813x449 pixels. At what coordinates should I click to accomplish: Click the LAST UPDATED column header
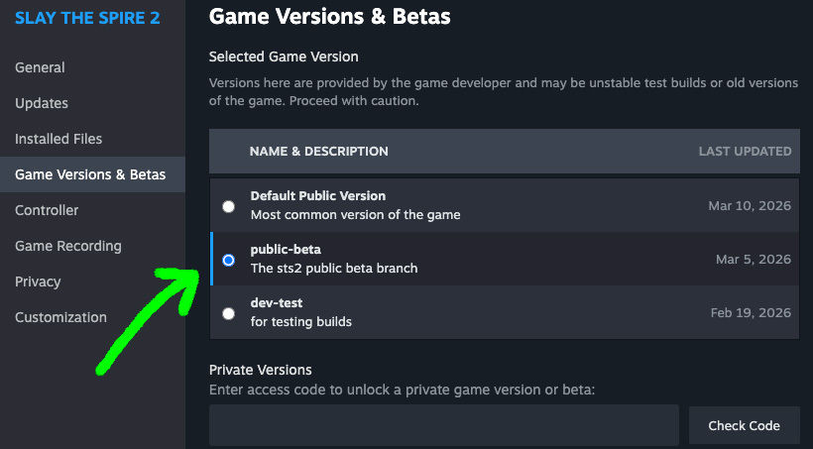point(745,152)
